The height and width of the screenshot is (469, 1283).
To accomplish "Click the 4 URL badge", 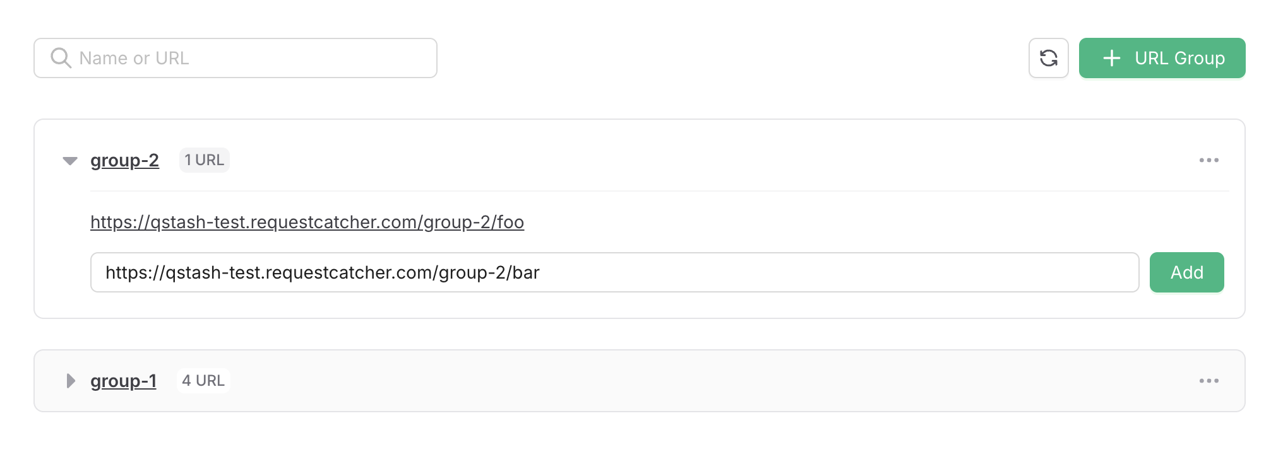I will point(203,381).
